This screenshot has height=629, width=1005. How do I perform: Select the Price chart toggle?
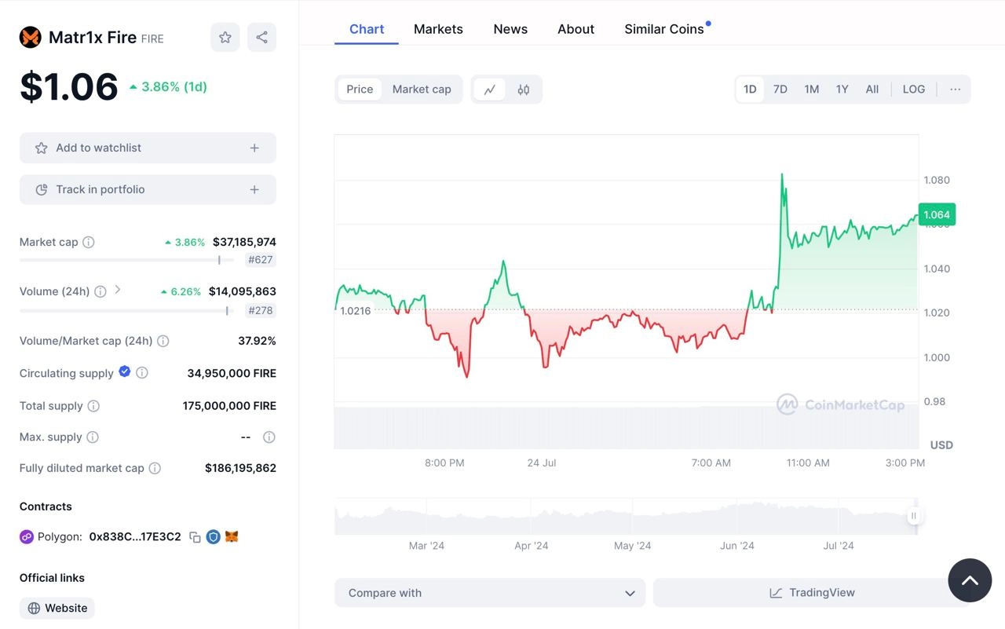tap(360, 90)
